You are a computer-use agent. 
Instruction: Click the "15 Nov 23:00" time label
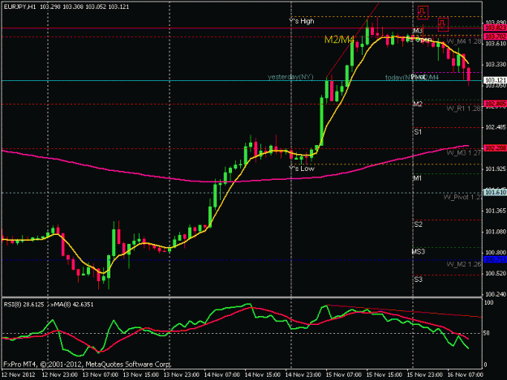click(424, 375)
